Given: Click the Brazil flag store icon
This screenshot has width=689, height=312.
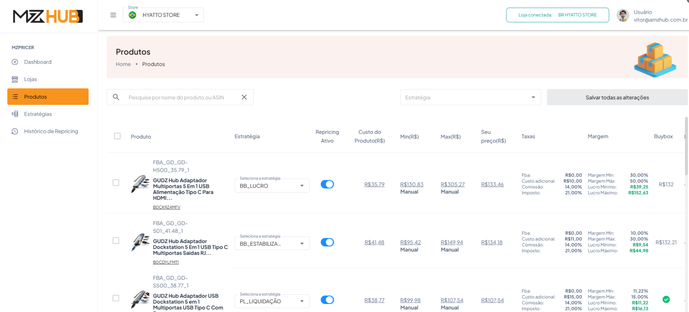Looking at the screenshot, I should pos(133,15).
